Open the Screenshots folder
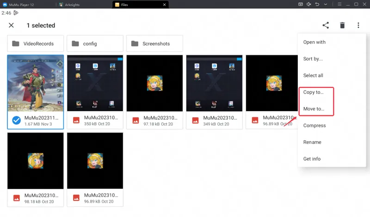Image resolution: width=370 pixels, height=217 pixels. [154, 43]
